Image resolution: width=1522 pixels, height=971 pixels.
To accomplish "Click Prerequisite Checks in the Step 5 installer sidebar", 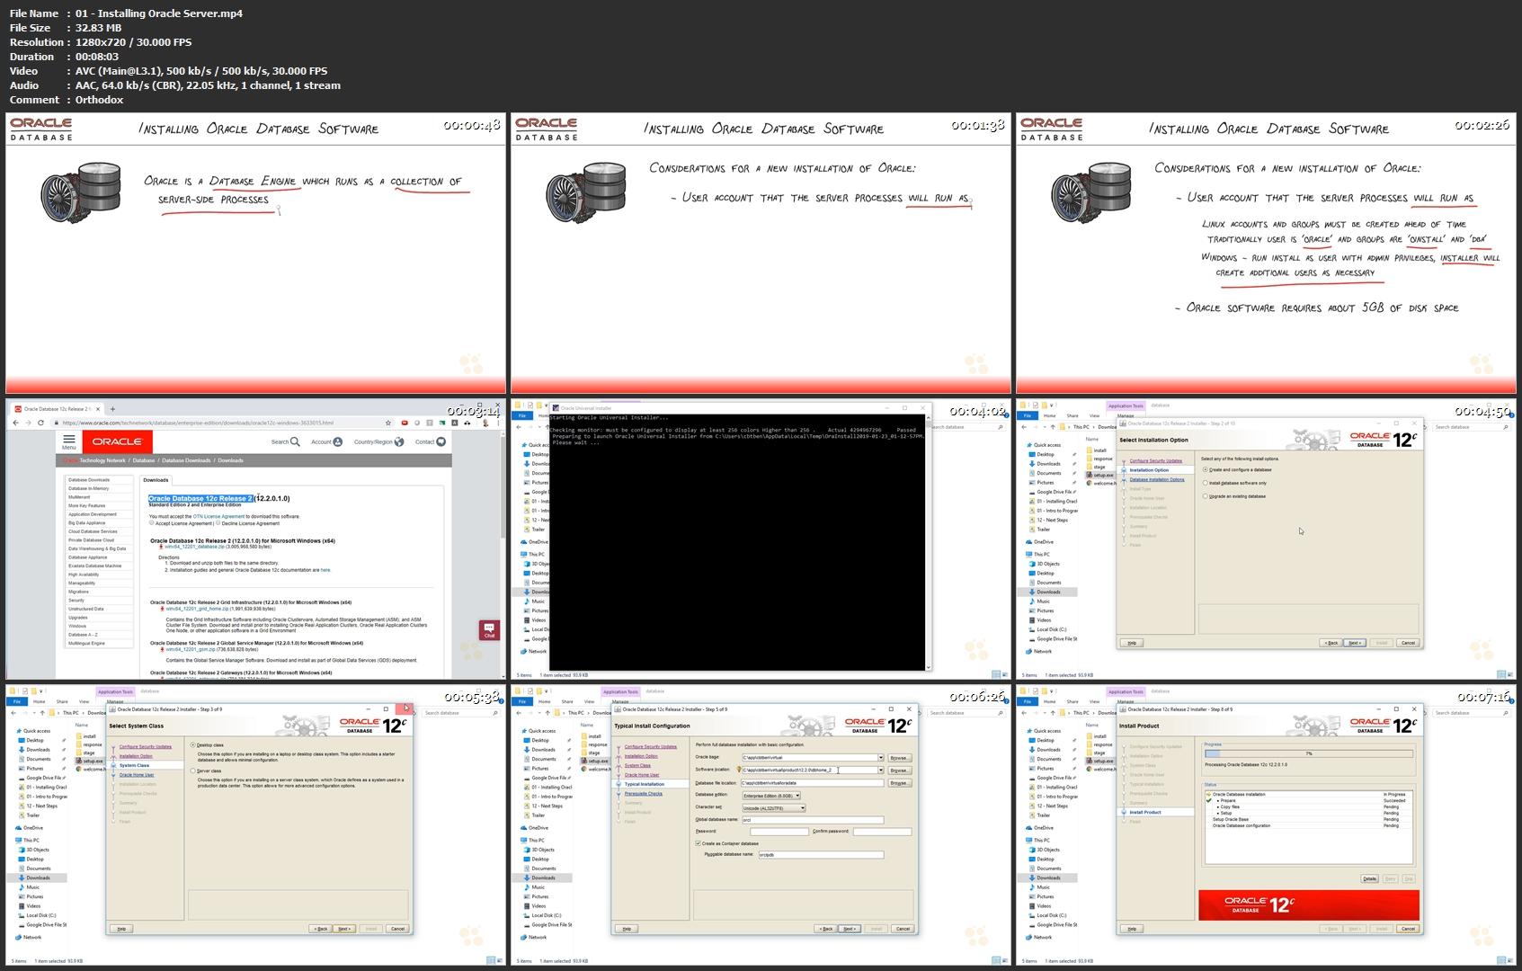I will pos(644,794).
